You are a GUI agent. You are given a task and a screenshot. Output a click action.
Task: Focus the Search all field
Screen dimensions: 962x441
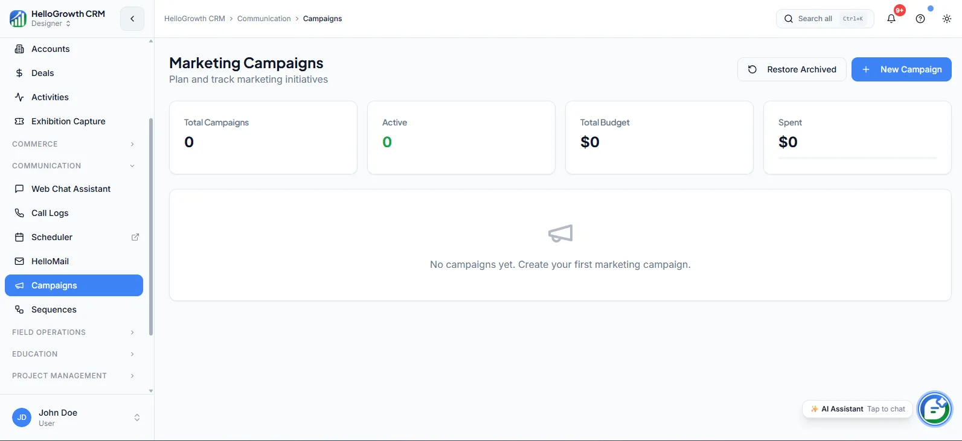(x=825, y=19)
